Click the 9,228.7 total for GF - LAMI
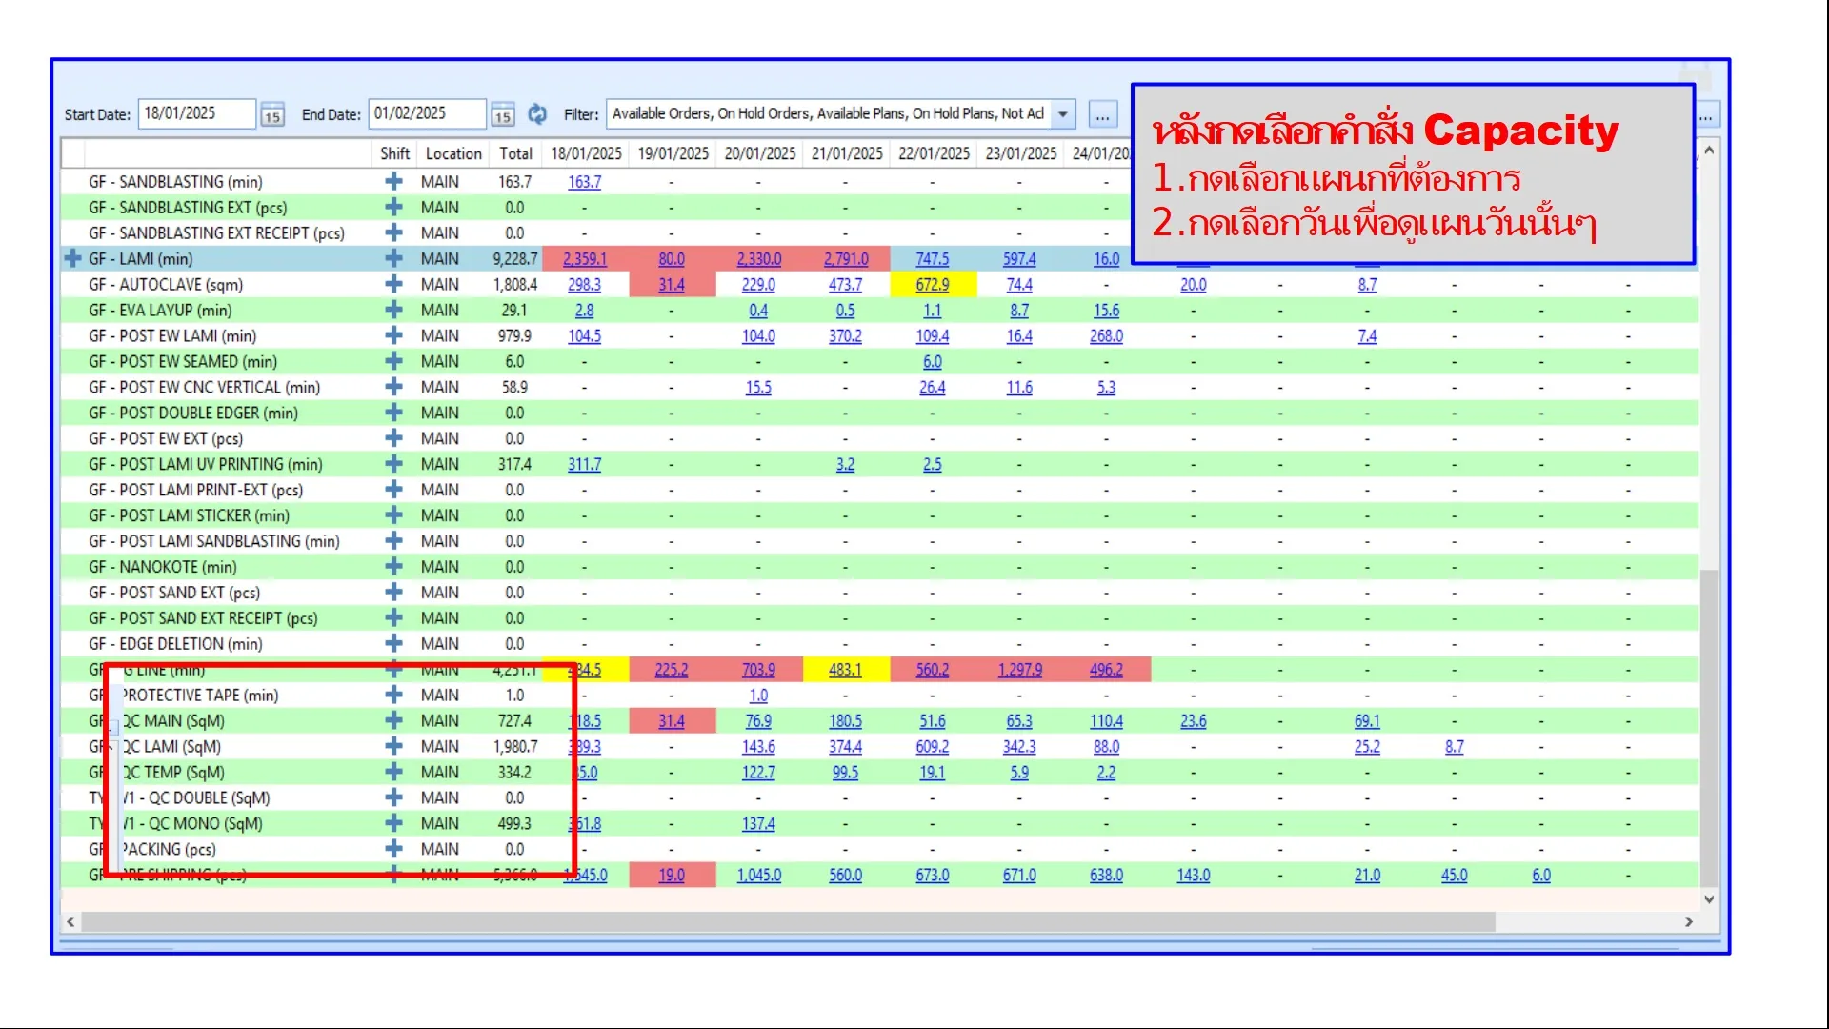The image size is (1829, 1029). (x=515, y=259)
